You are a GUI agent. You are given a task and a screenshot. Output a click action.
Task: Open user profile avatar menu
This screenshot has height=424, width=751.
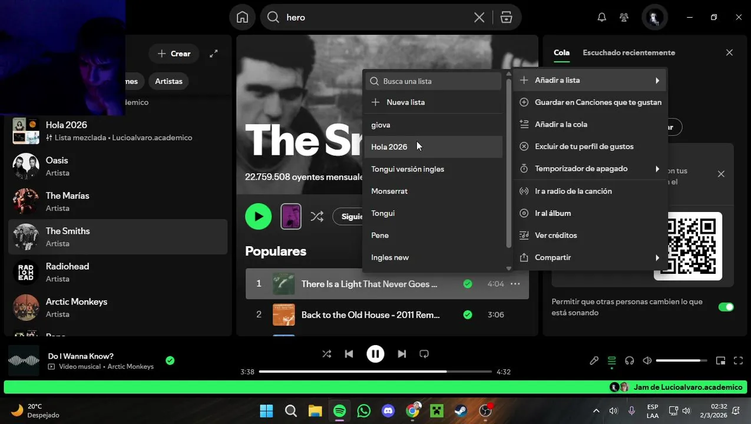click(654, 18)
